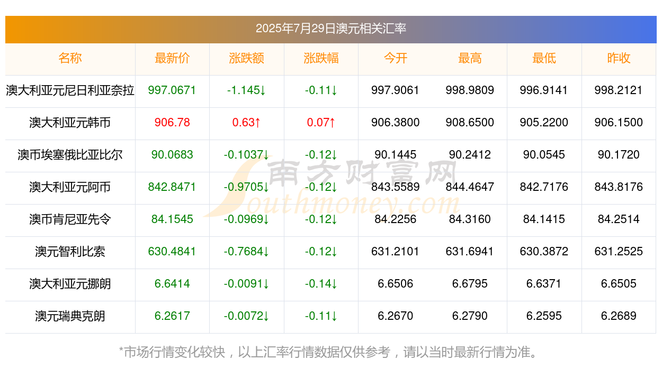Click opening value 843.5589
The height and width of the screenshot is (369, 662).
[x=396, y=187]
